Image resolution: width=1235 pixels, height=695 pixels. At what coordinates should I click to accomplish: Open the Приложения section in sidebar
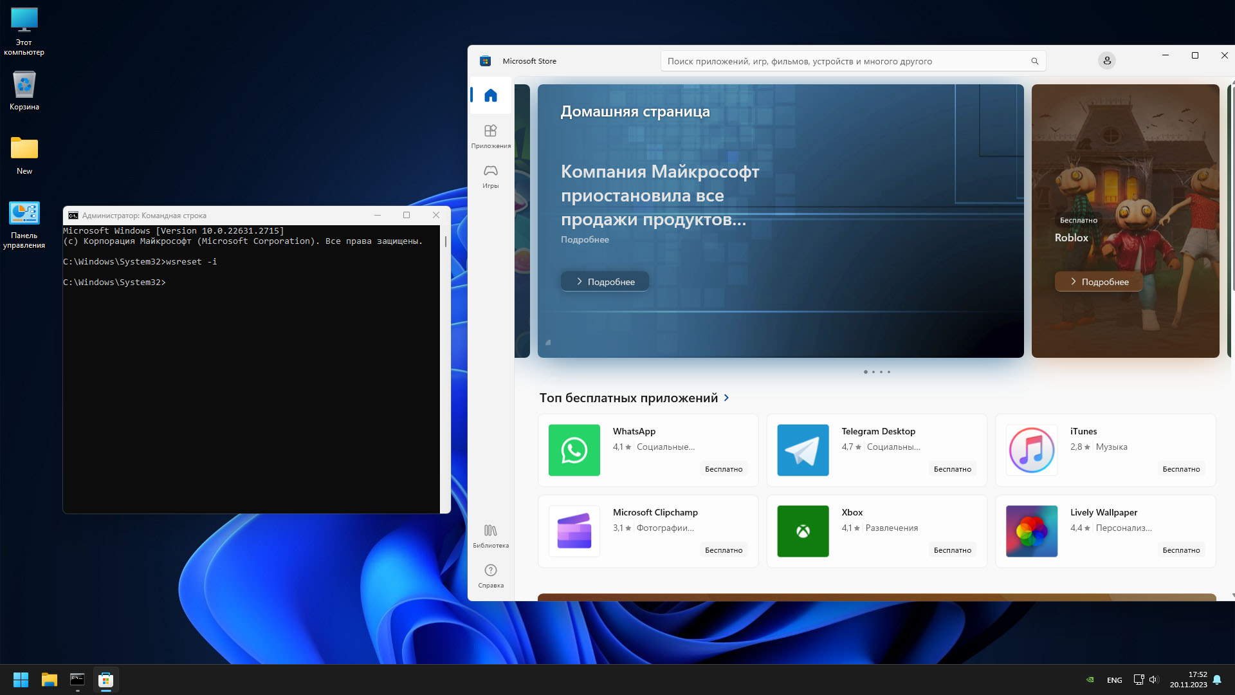[x=490, y=136]
